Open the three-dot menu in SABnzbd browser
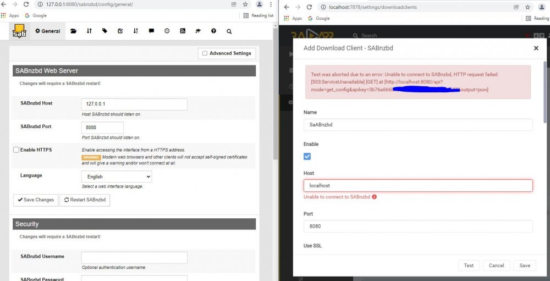The width and height of the screenshot is (550, 281). pos(271,4)
